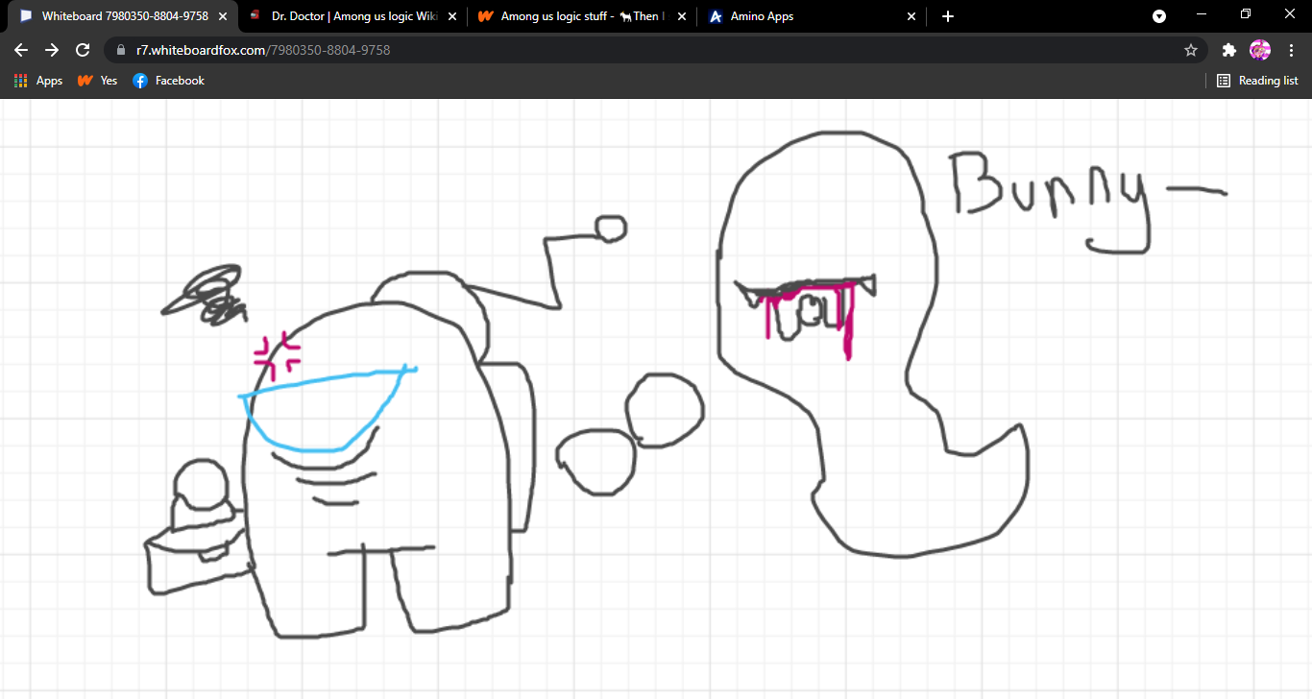Minimize the Chrome window

click(1201, 14)
